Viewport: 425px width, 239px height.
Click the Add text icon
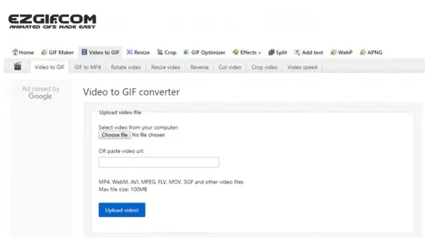click(297, 52)
